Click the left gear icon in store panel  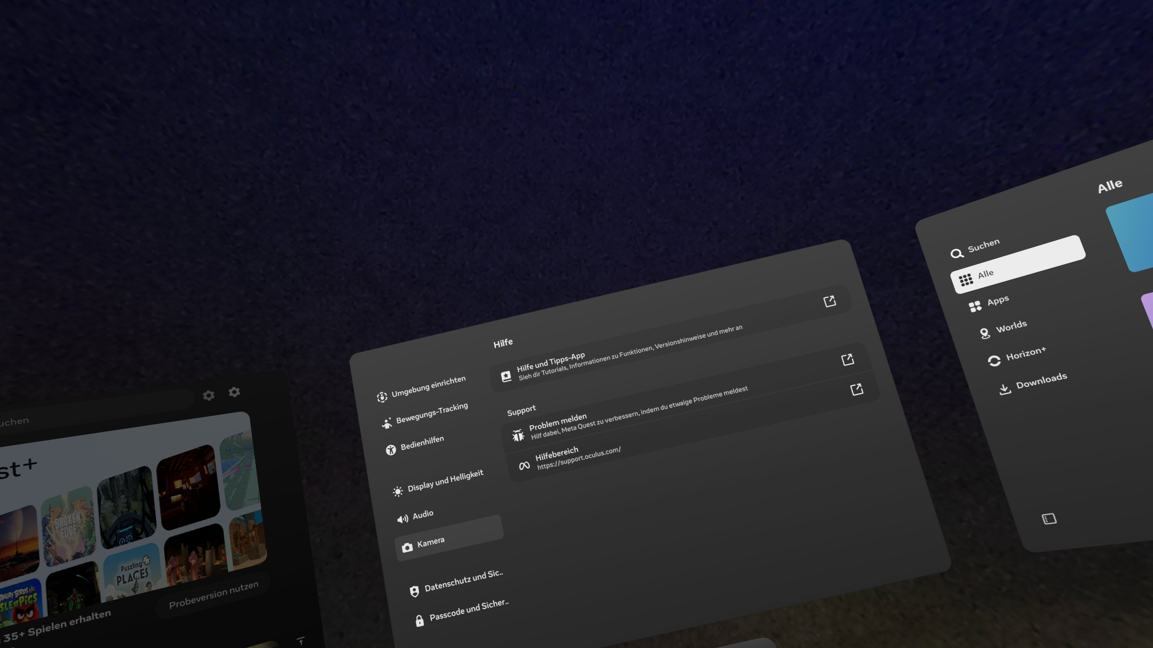[x=209, y=395]
